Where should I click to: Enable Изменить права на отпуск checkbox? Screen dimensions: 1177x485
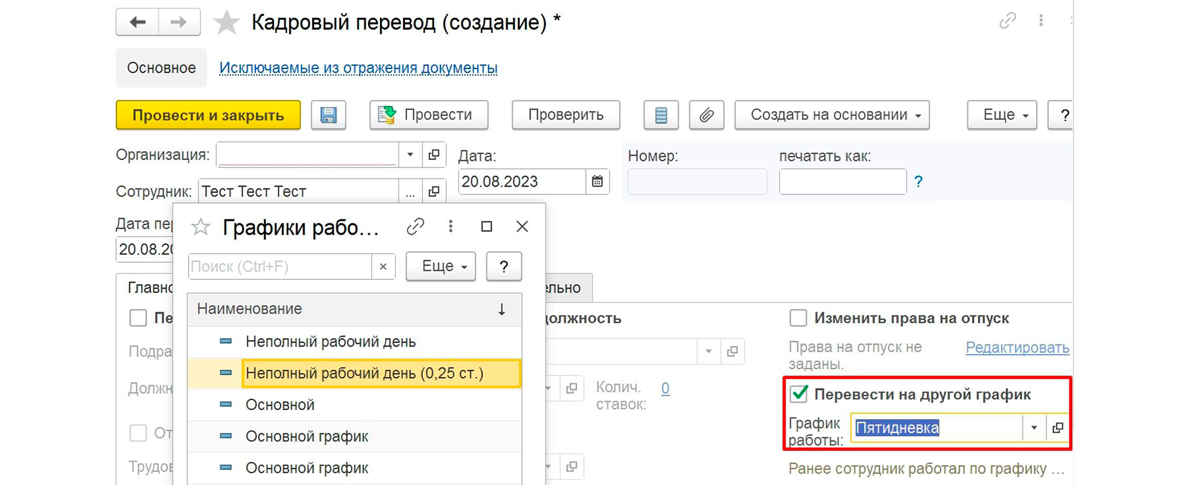[x=798, y=318]
